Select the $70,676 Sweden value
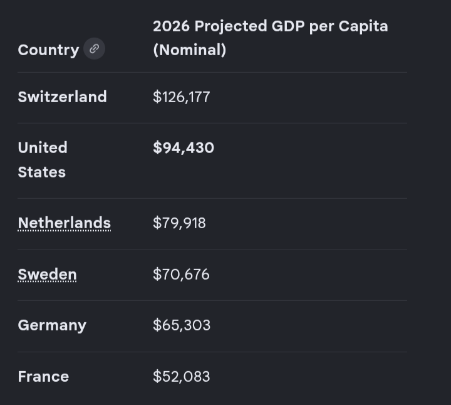This screenshot has height=405, width=451. coord(181,274)
